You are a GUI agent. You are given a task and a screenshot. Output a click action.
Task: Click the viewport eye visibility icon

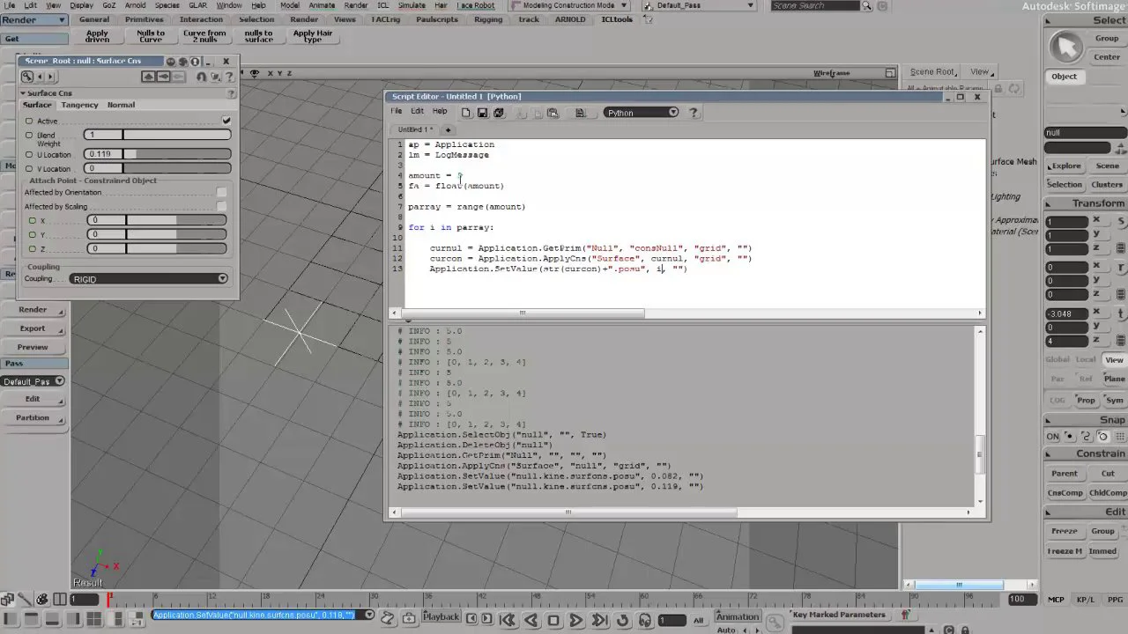tap(255, 74)
